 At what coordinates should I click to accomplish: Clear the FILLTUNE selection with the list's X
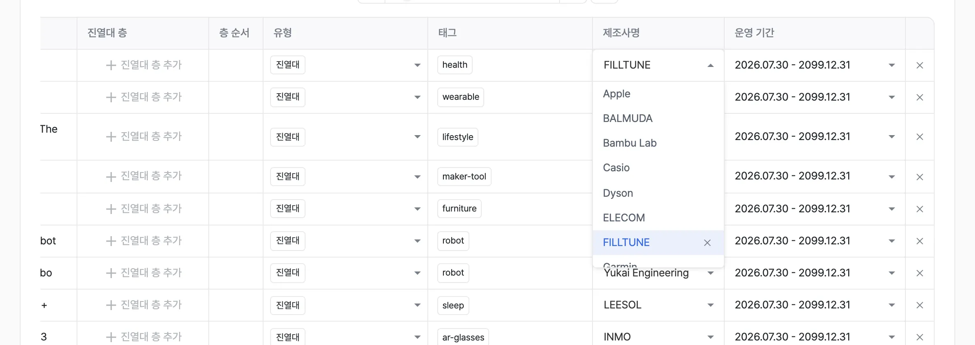707,243
